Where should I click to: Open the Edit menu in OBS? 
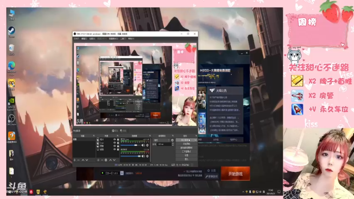[84, 38]
